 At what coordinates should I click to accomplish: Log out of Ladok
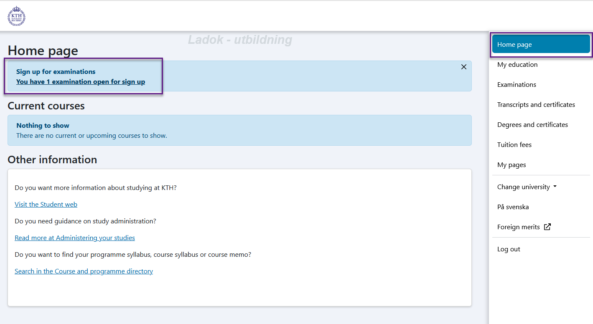click(509, 249)
